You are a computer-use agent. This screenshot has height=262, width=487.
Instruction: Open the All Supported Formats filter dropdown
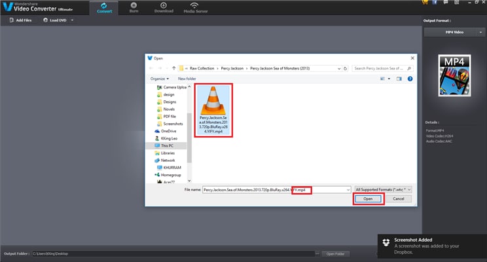383,189
